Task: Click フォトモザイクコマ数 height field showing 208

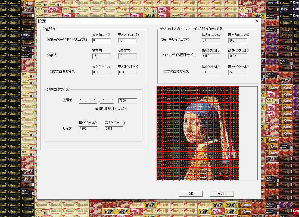Action: (238, 40)
